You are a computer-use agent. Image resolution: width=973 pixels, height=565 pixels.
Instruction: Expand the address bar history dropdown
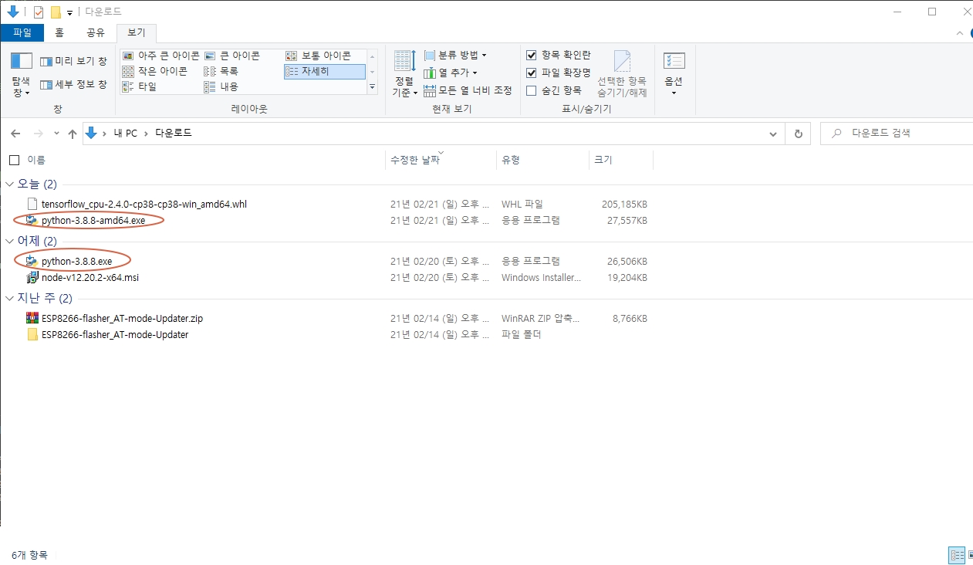point(773,134)
